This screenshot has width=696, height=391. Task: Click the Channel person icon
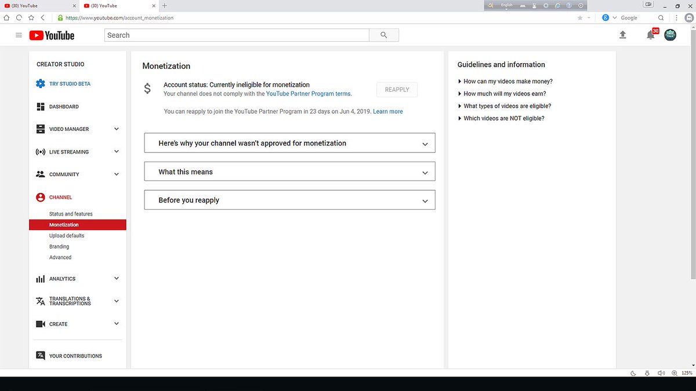pos(41,198)
